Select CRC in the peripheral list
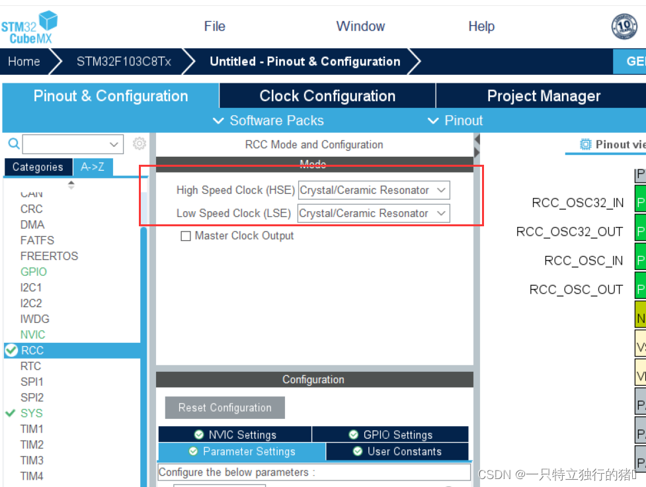 [31, 209]
